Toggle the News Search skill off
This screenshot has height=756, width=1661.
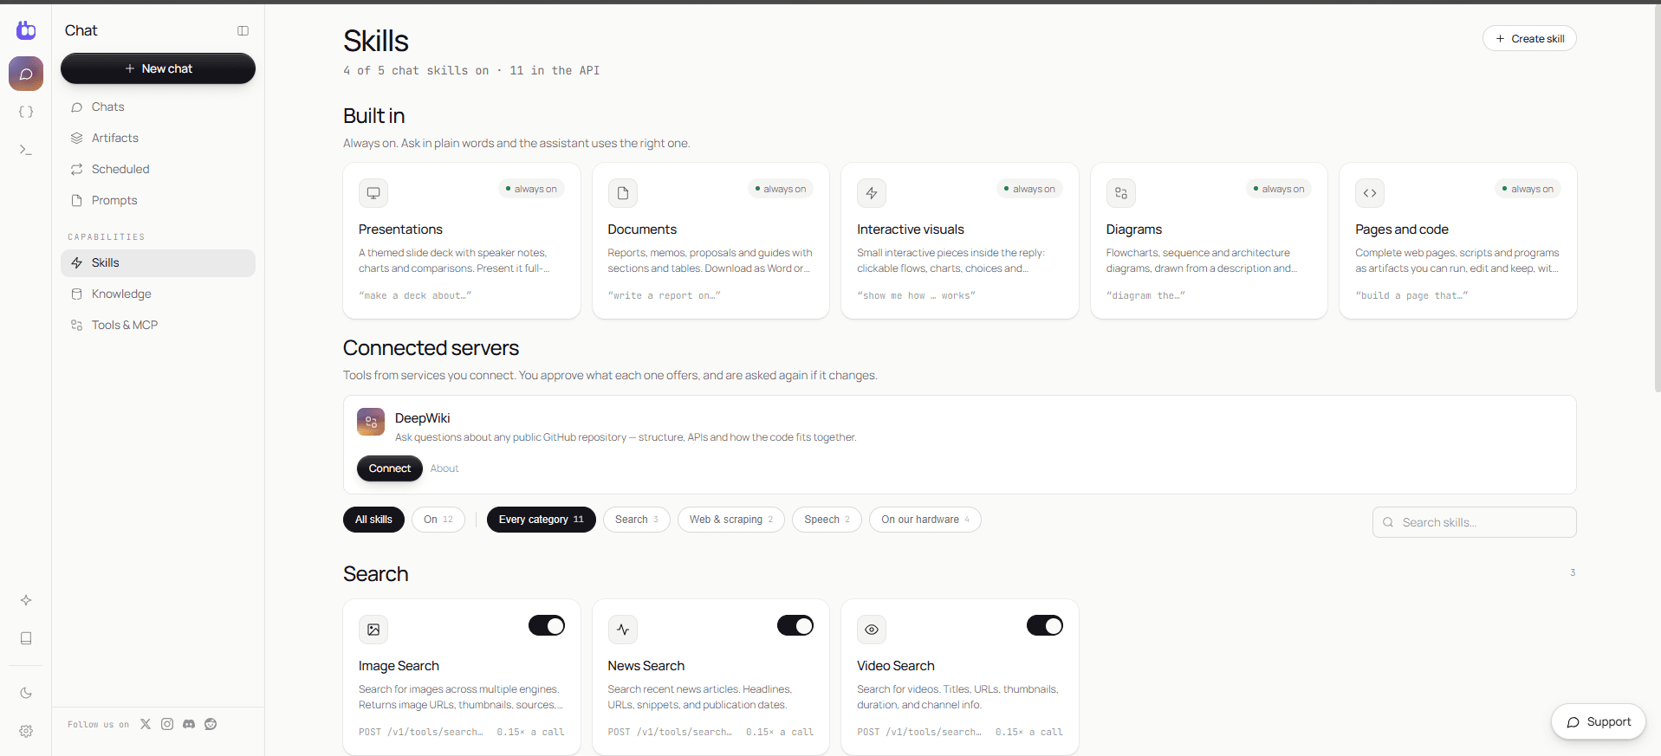pyautogui.click(x=795, y=625)
